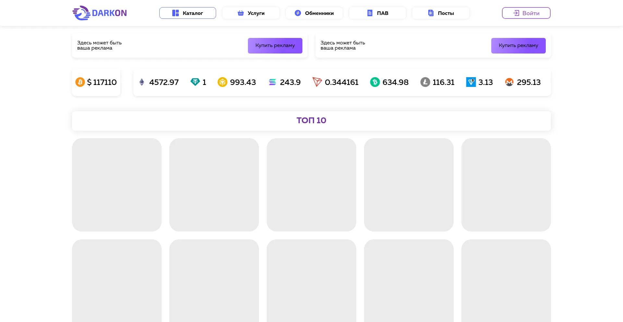Click the right Купить рекламу button
This screenshot has height=322, width=623.
pyautogui.click(x=518, y=46)
